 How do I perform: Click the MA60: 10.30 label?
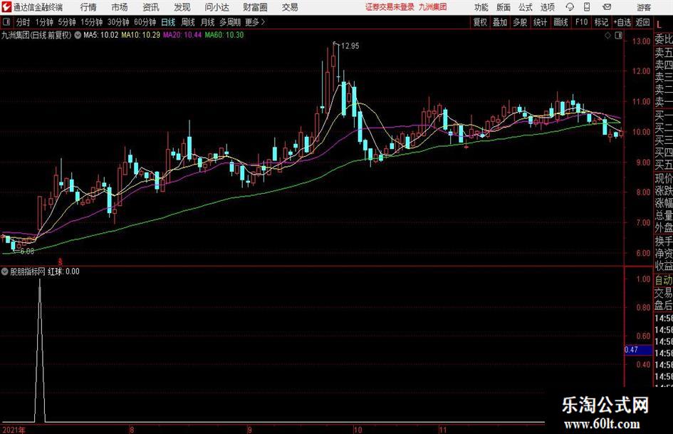pyautogui.click(x=224, y=35)
